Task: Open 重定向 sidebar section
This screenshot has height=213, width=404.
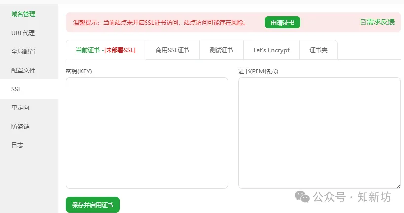Action: coord(20,108)
